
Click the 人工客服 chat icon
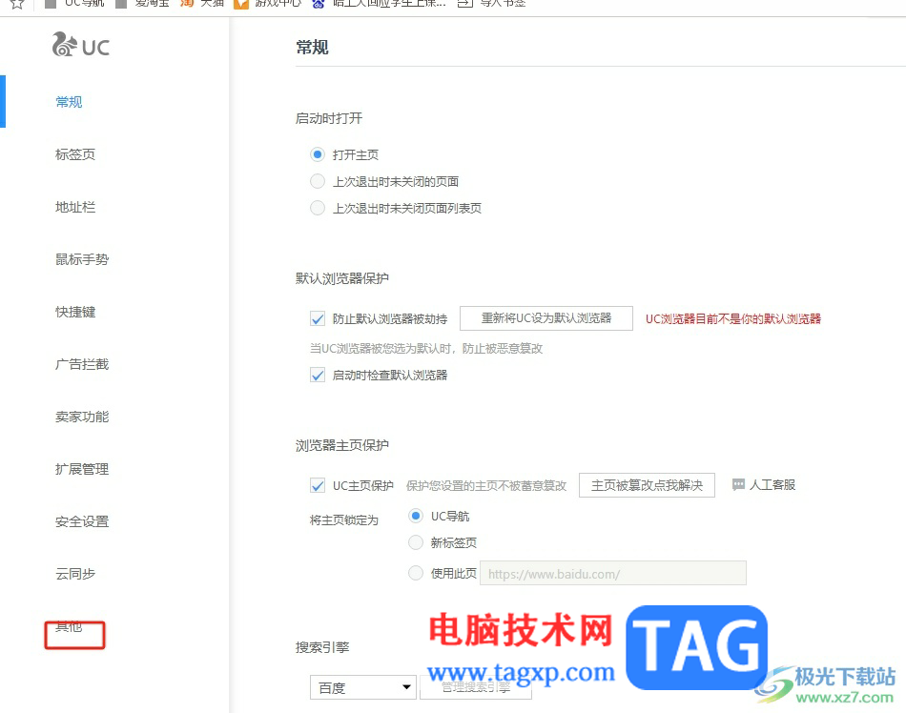(x=739, y=484)
